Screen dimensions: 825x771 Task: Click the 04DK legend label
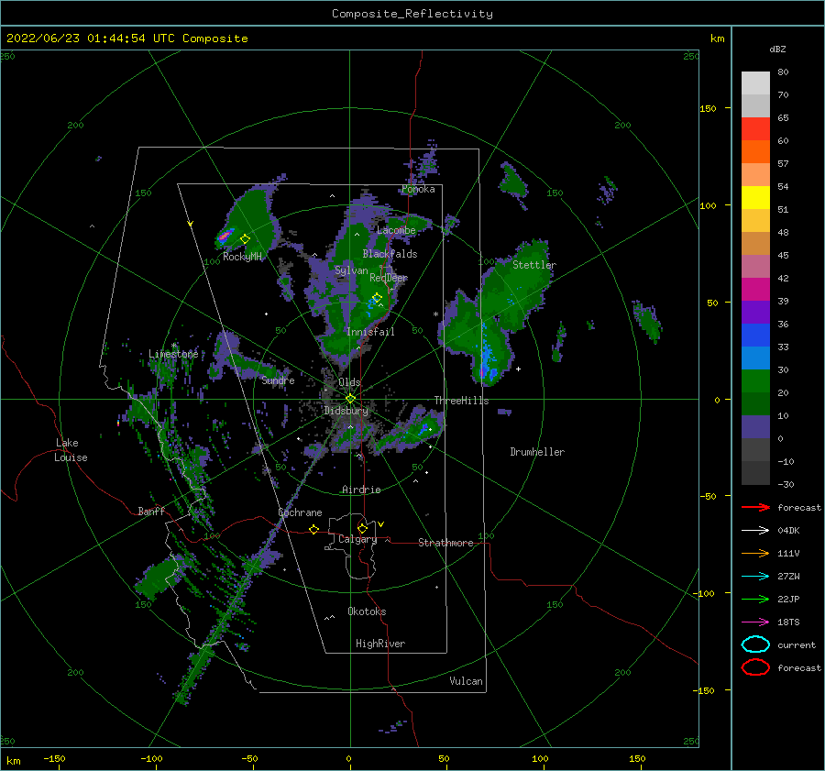click(788, 531)
